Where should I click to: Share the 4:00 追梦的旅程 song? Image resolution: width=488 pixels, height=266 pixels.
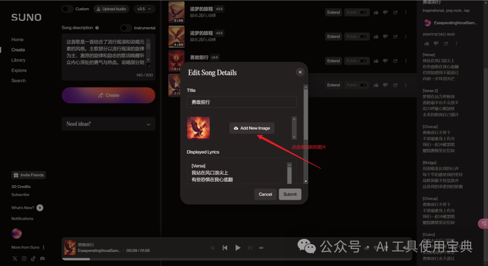[395, 37]
